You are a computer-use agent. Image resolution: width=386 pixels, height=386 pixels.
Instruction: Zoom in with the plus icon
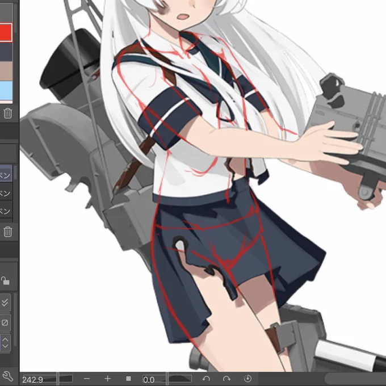(108, 379)
